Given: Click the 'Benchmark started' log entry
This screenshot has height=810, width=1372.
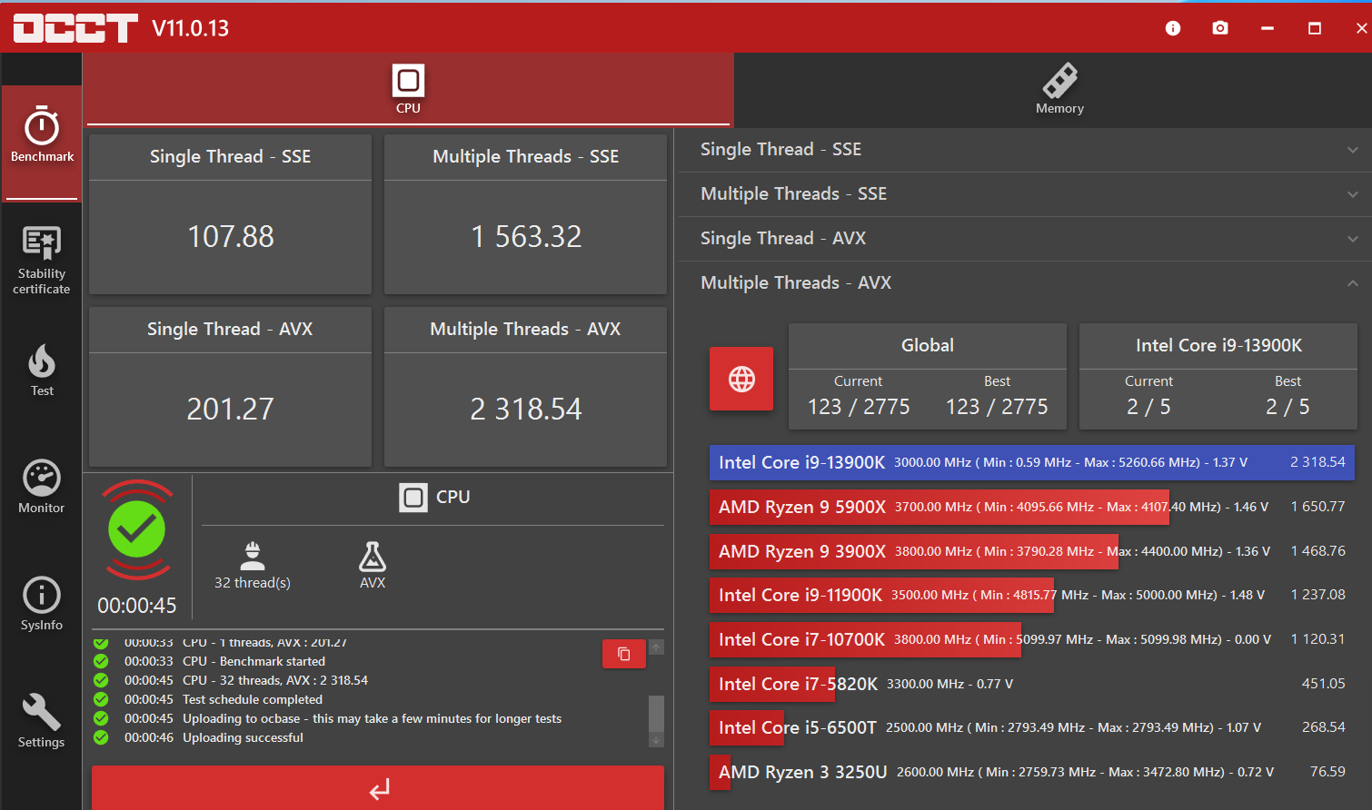Looking at the screenshot, I should (254, 661).
